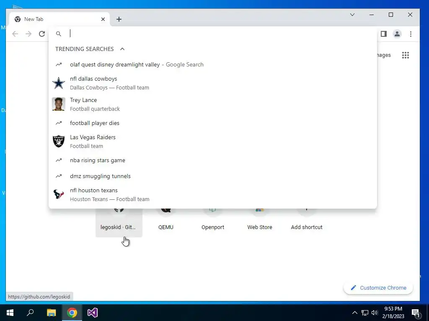Select the Trey Lance suggestion

(x=213, y=104)
